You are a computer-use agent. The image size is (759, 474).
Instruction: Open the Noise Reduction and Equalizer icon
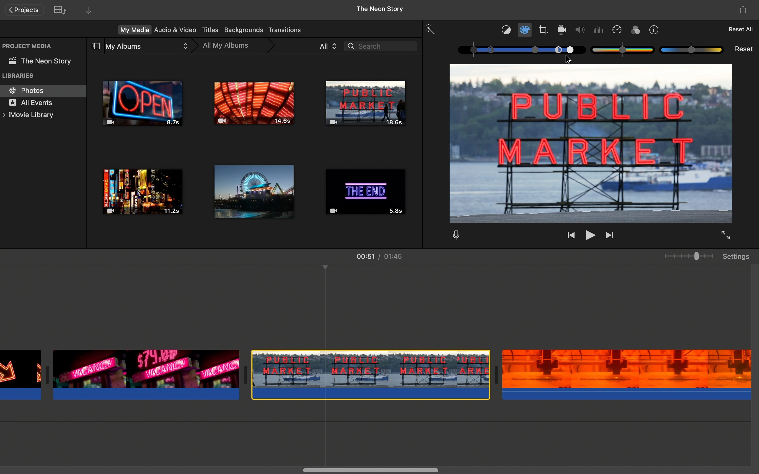point(599,30)
